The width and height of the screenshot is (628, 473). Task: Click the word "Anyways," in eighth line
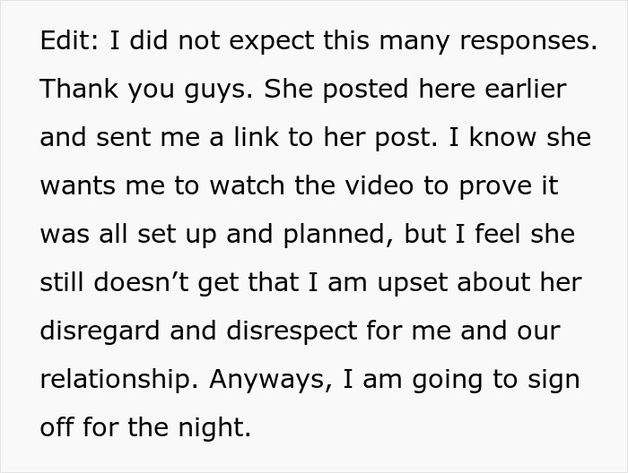(271, 381)
